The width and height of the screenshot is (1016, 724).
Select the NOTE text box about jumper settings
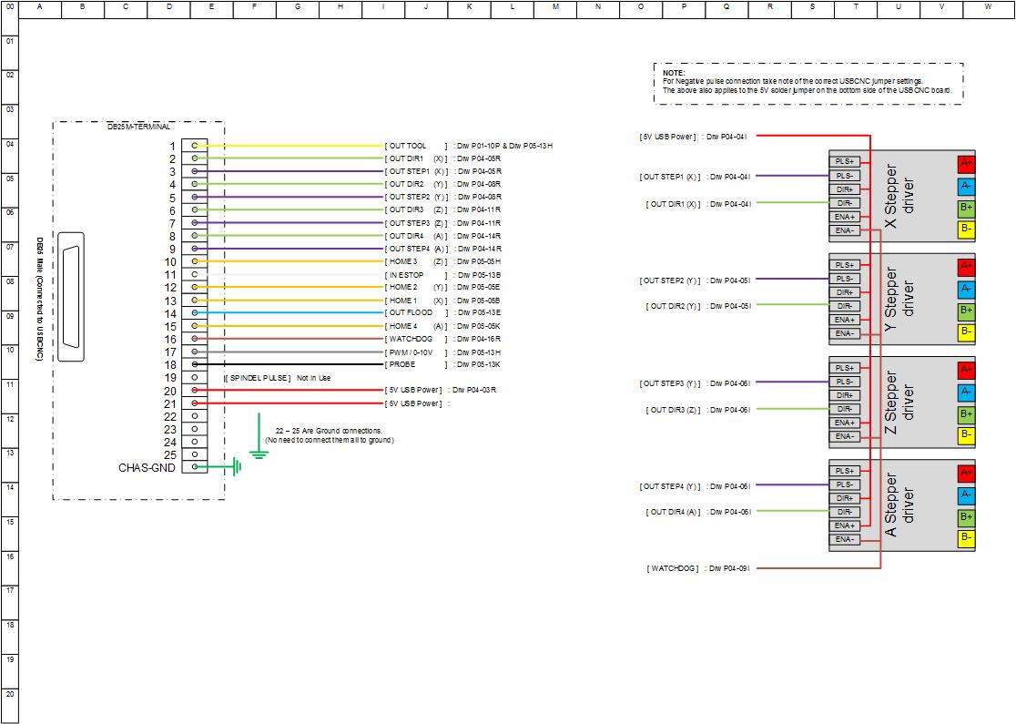808,82
